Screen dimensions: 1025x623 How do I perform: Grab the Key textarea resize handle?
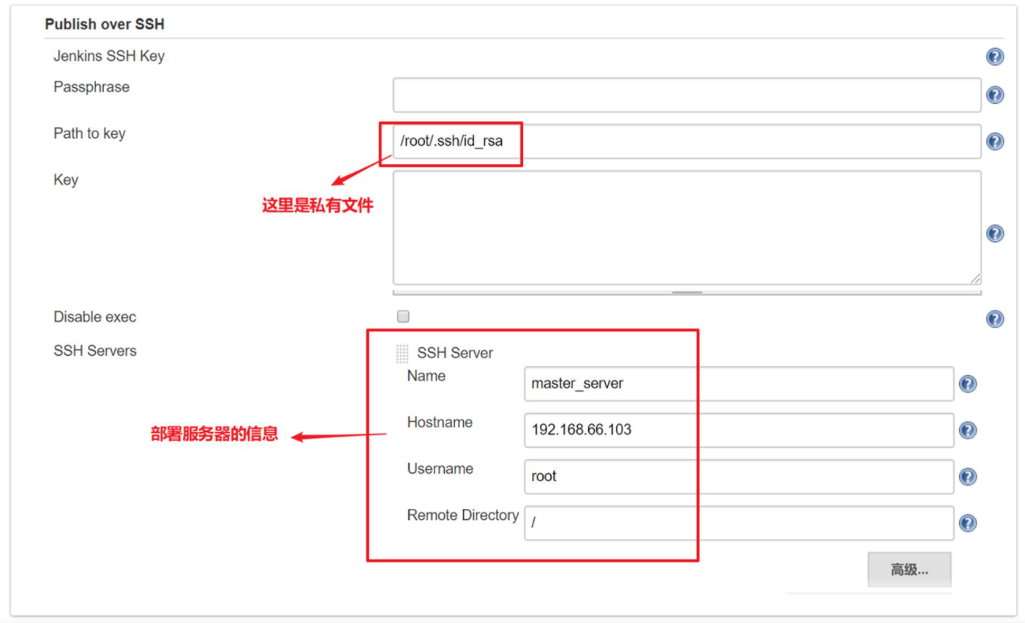pyautogui.click(x=687, y=292)
